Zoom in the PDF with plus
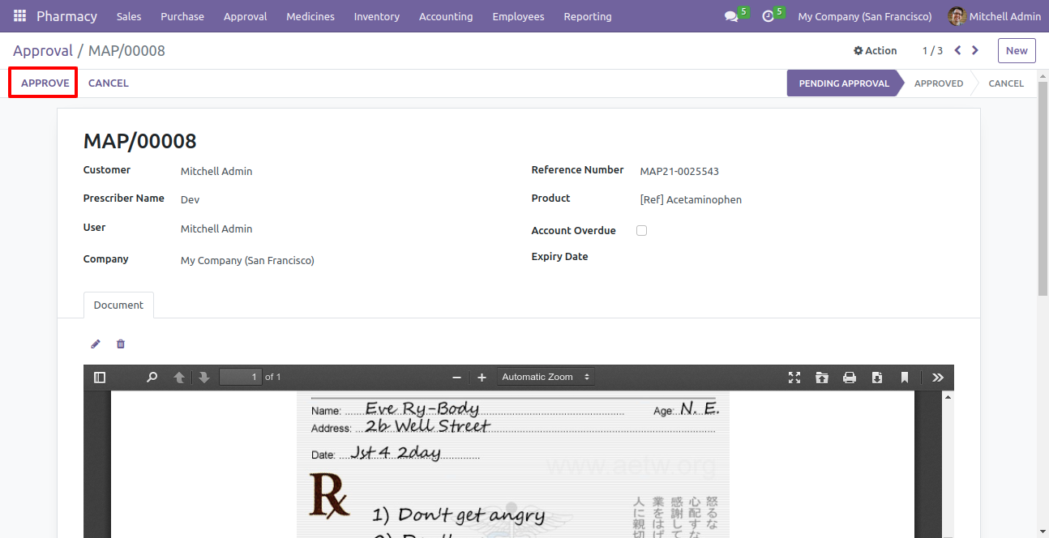The width and height of the screenshot is (1049, 538). coord(482,378)
